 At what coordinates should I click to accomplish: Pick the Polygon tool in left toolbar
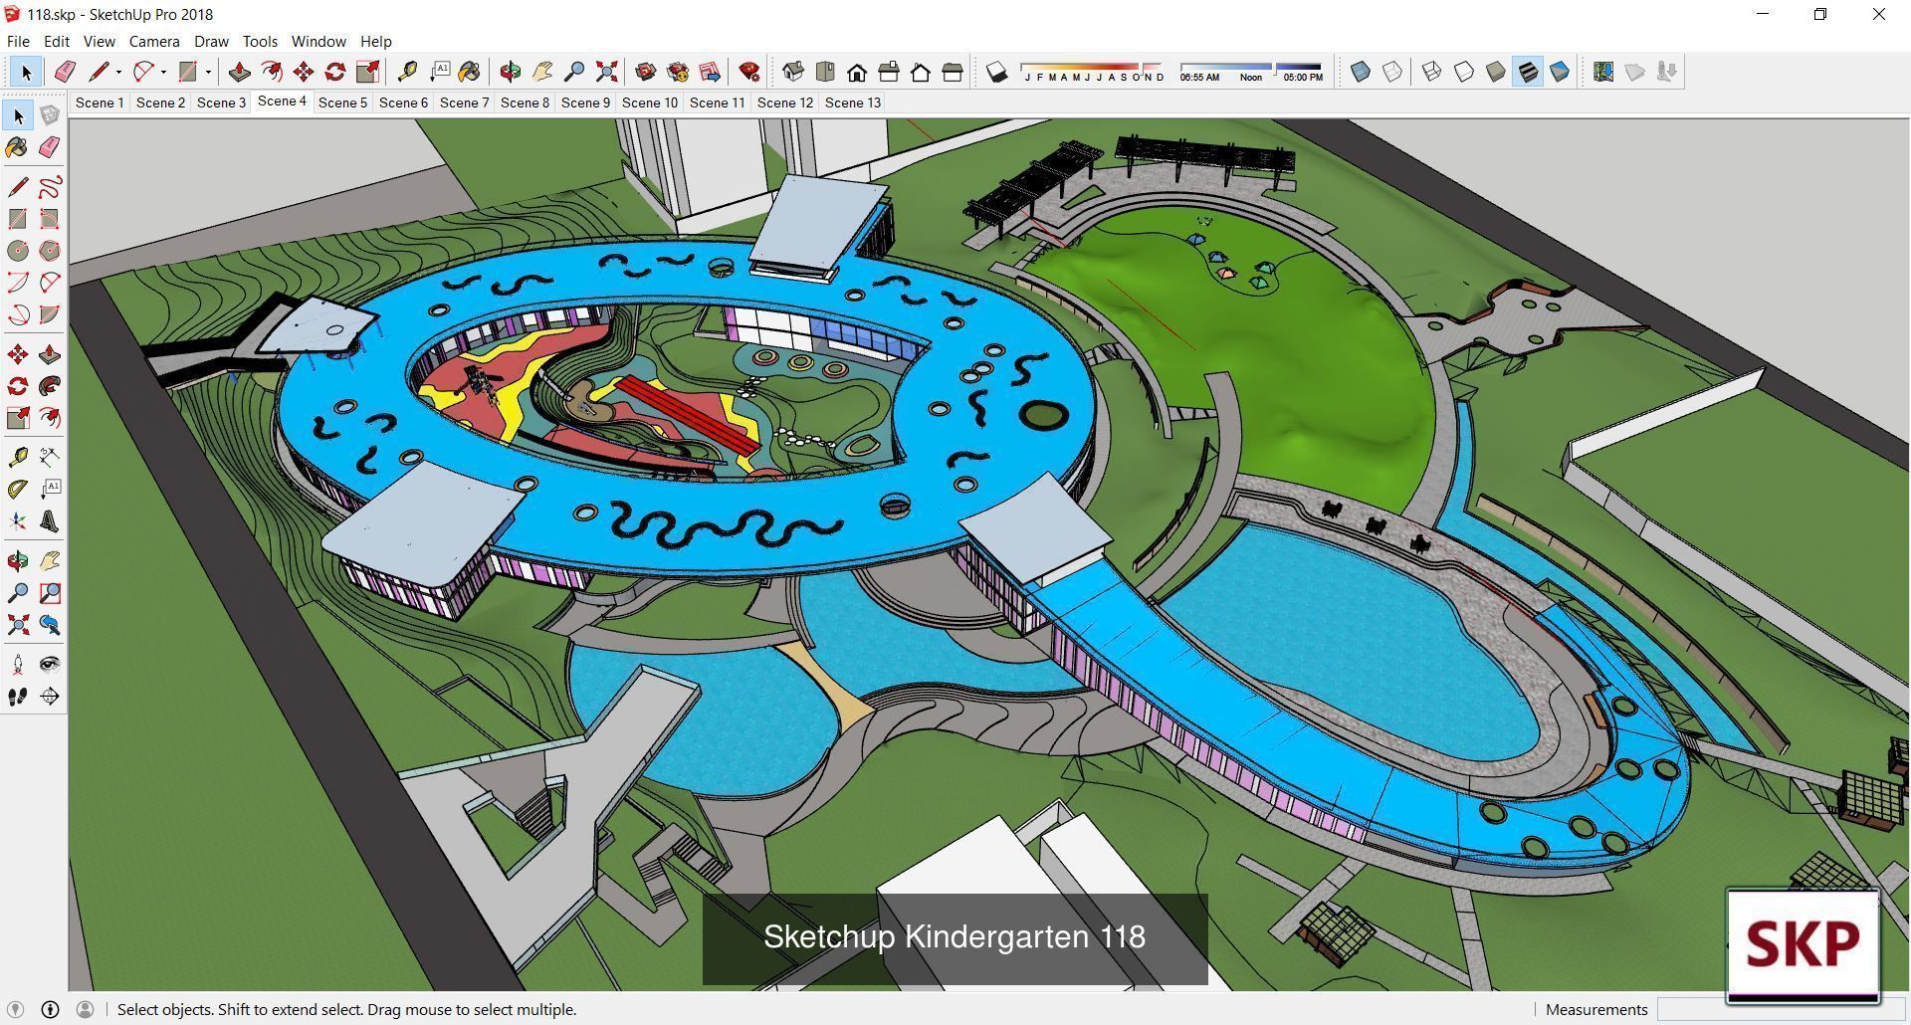[50, 251]
